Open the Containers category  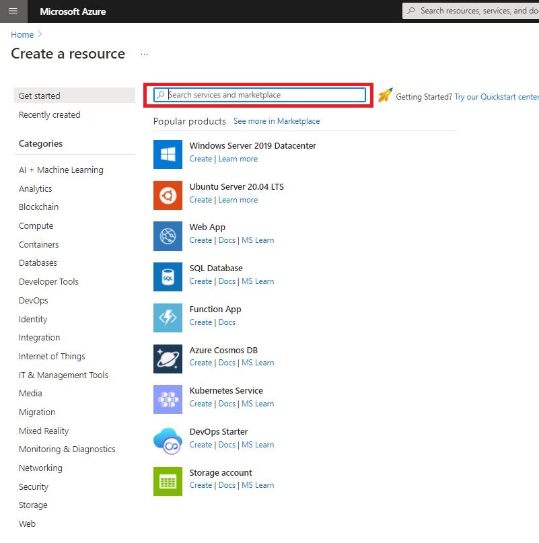tap(39, 244)
